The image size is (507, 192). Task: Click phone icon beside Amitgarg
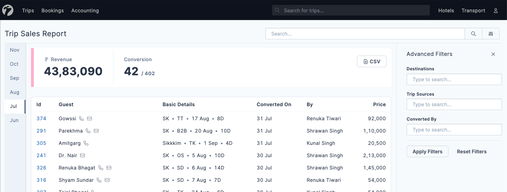click(x=86, y=143)
